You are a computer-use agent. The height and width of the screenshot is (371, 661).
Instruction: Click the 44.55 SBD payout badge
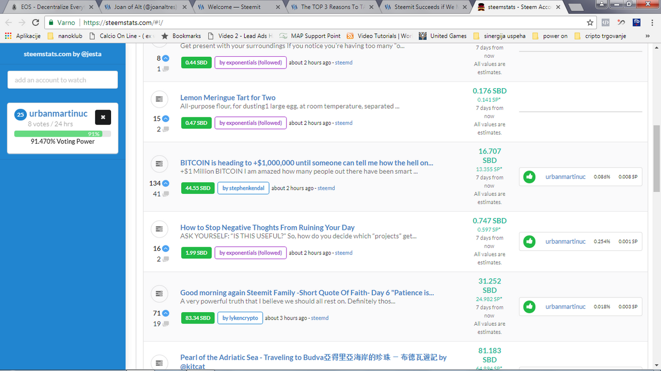(198, 188)
